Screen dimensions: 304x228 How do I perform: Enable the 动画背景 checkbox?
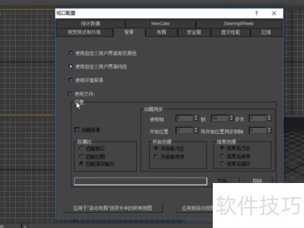(x=77, y=130)
